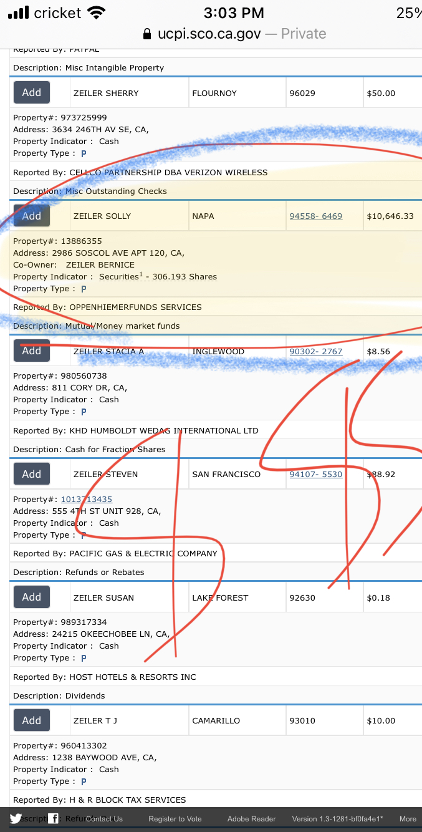Add the ZEILER STEVEN property

tap(32, 474)
